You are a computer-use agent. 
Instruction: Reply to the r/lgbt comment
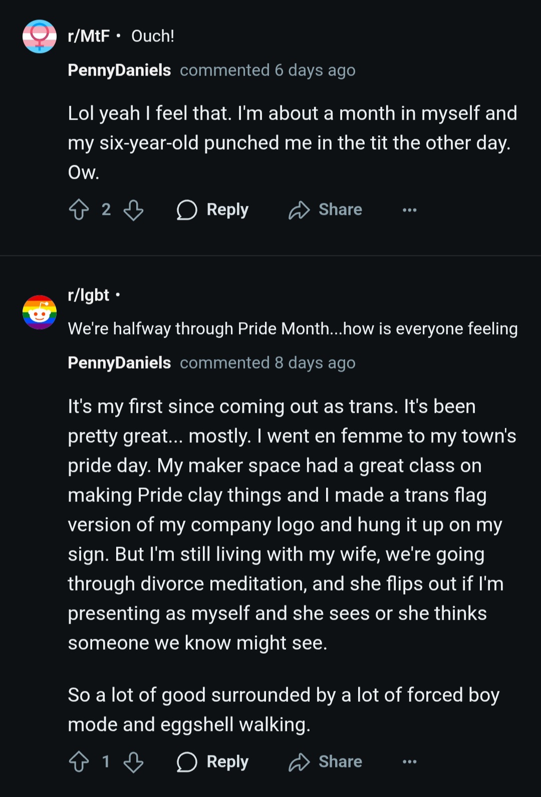coord(212,762)
